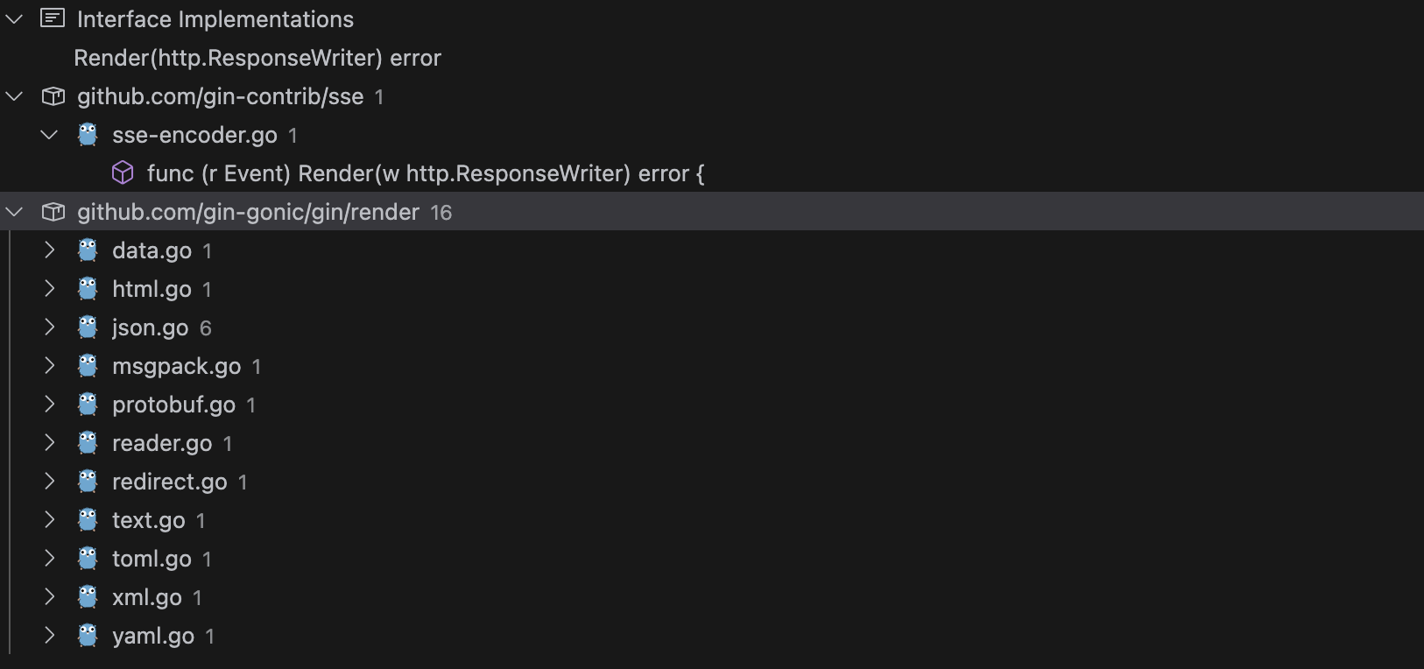Screen dimensions: 1424x669
Task: Click the purple cube icon beside func Render
Action: (x=123, y=173)
